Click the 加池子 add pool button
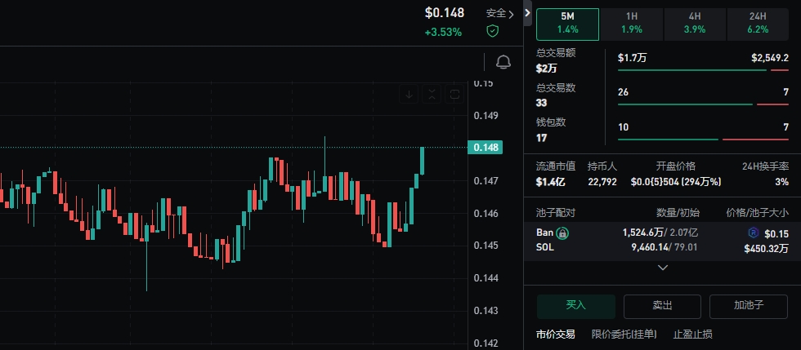The width and height of the screenshot is (801, 350). click(x=749, y=306)
